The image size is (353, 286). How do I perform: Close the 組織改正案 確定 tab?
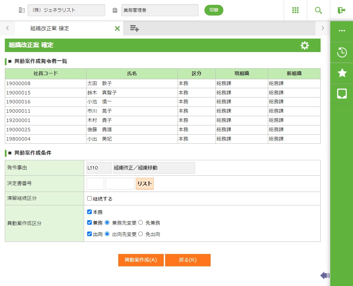(117, 28)
